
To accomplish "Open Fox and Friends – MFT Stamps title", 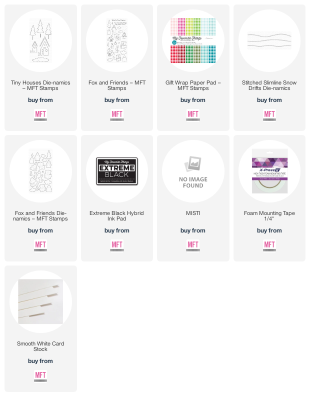I will (x=117, y=85).
